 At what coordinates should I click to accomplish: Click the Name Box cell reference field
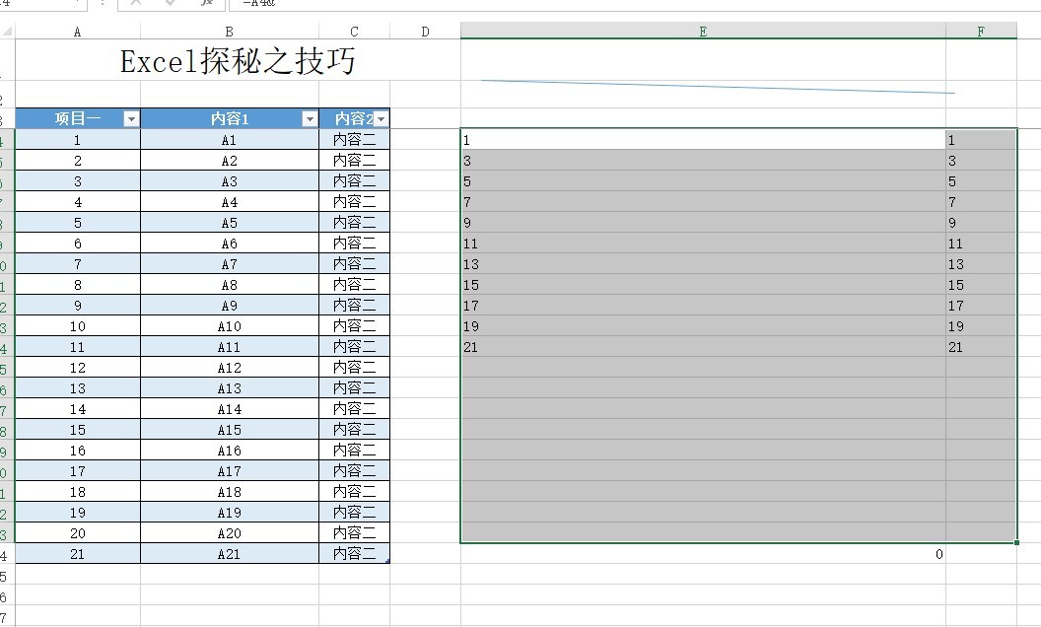(39, 4)
